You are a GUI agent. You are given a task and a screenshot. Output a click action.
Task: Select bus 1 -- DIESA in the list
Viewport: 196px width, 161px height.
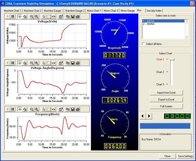tap(163, 21)
